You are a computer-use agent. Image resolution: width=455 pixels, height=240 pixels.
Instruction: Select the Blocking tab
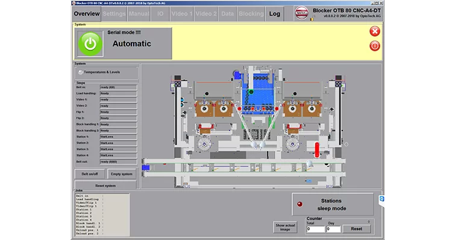251,14
